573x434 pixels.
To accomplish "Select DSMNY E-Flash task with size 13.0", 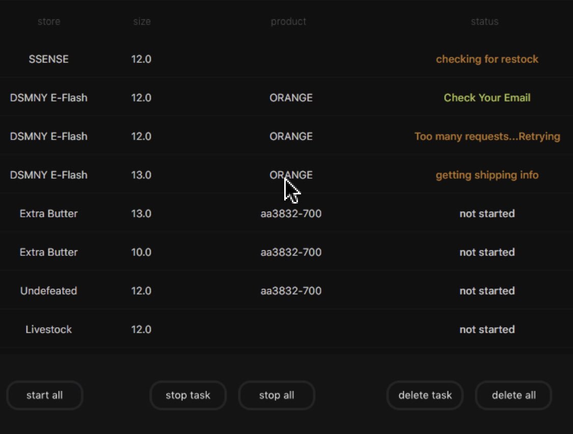I will pyautogui.click(x=286, y=175).
